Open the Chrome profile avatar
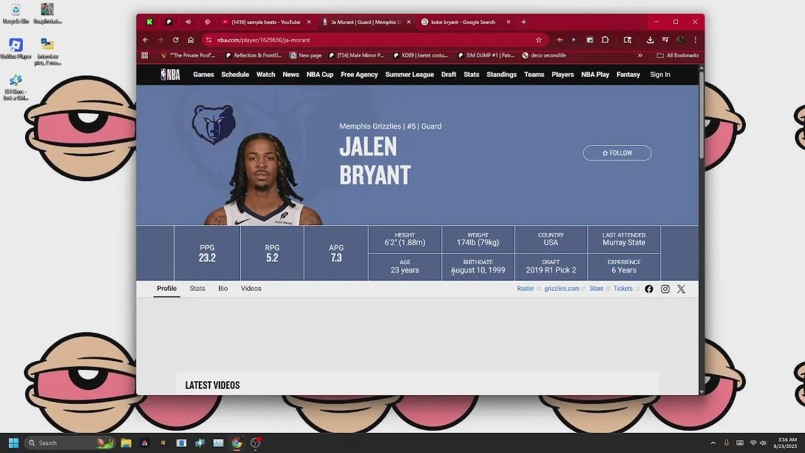Image resolution: width=805 pixels, height=453 pixels. [680, 40]
